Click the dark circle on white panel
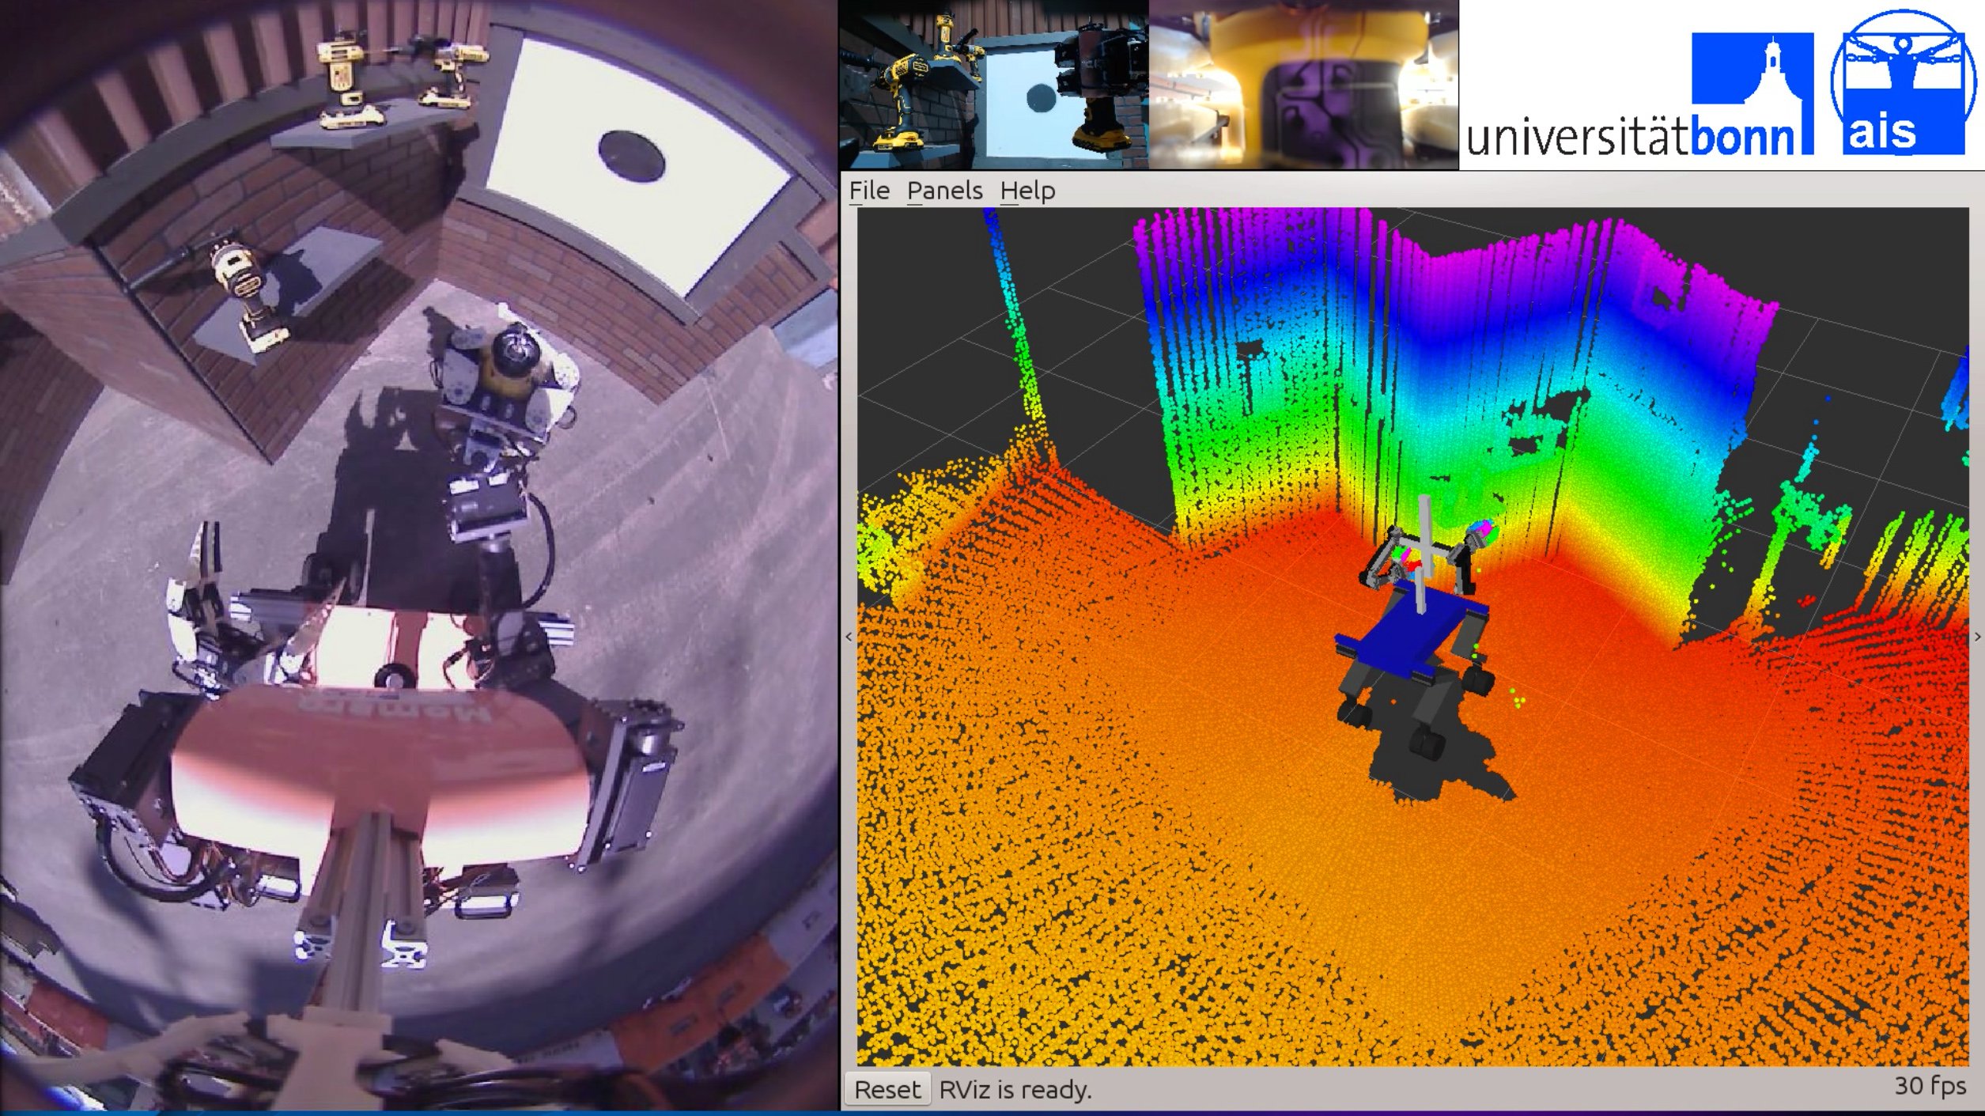The image size is (1985, 1116). [x=631, y=155]
